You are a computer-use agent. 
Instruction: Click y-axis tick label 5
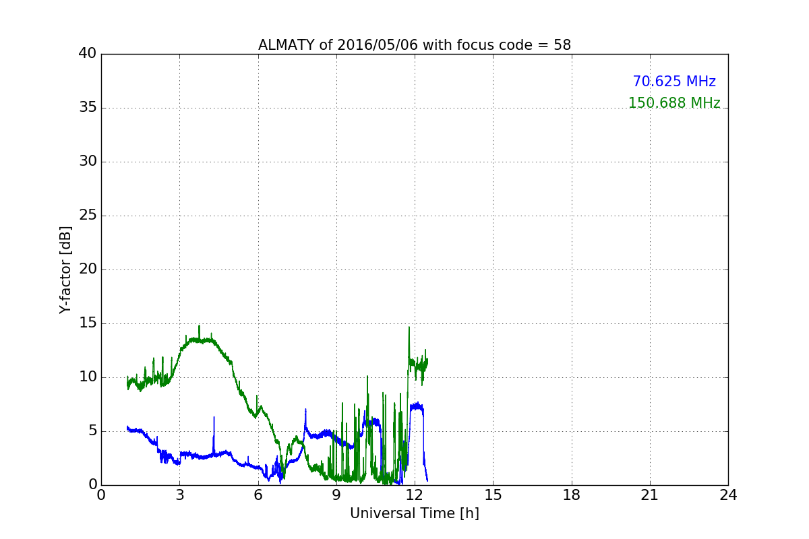tap(92, 431)
